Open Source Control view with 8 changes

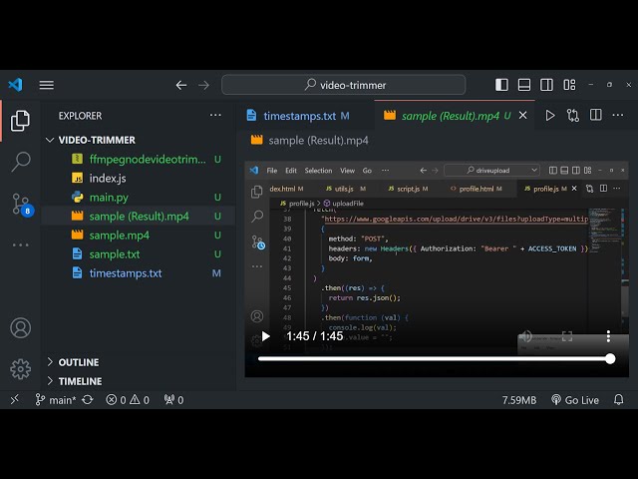pyautogui.click(x=21, y=205)
